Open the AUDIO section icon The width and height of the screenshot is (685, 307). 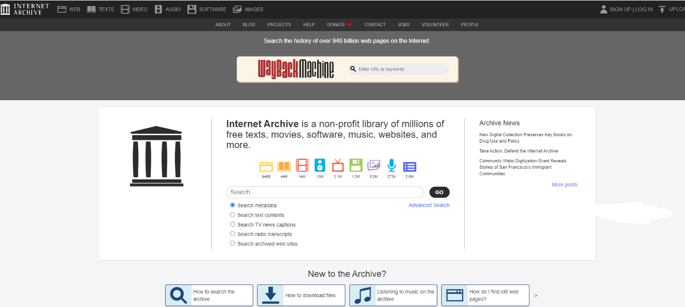[158, 9]
